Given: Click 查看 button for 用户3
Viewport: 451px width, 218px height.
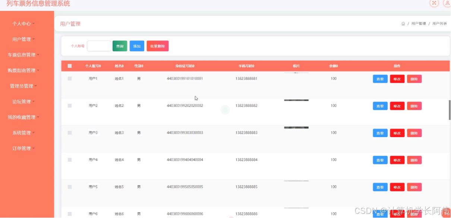Looking at the screenshot, I should (x=380, y=133).
